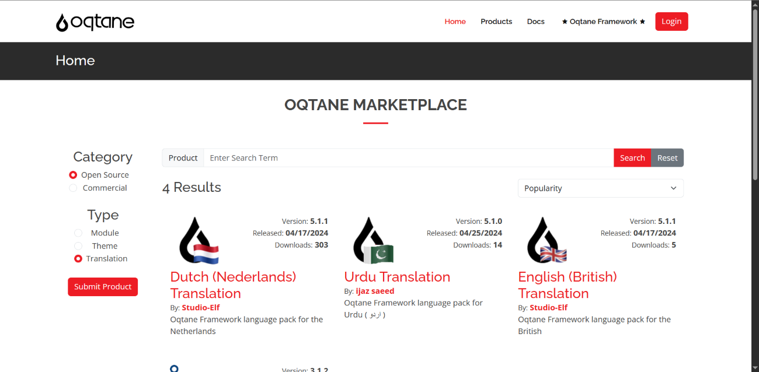Click the Product label beside search field

coord(183,158)
